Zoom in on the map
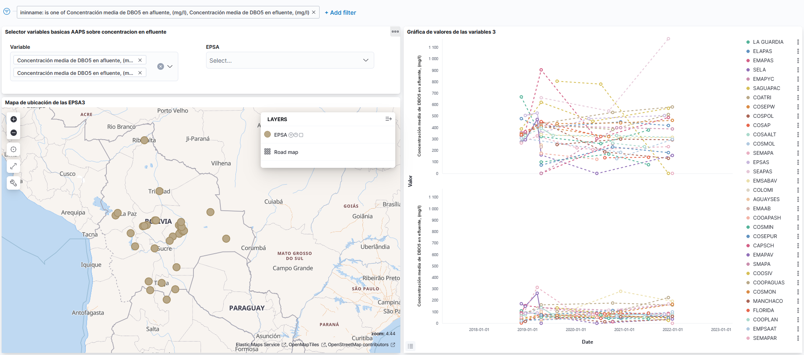The width and height of the screenshot is (804, 355). [x=13, y=119]
